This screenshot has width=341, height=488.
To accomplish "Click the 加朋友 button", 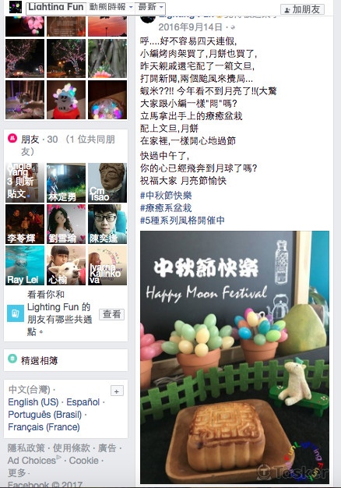I will point(302,9).
